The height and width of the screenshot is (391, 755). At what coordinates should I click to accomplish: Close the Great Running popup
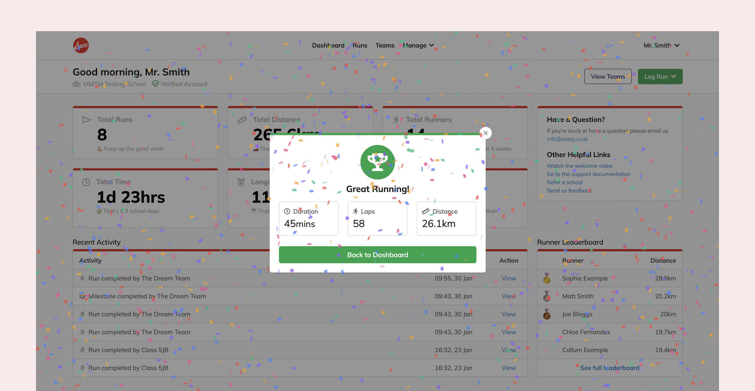[485, 133]
